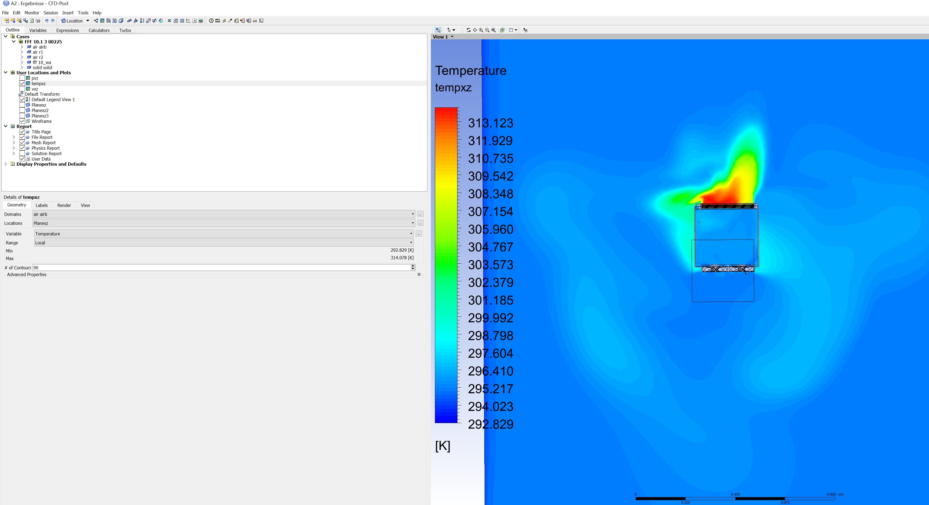
Task: Open the Location insert dropdown button
Action: click(88, 21)
